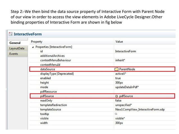Viewport: 179px width, 134px height.
Task: Select the dataSource property row
Action: pyautogui.click(x=102, y=69)
